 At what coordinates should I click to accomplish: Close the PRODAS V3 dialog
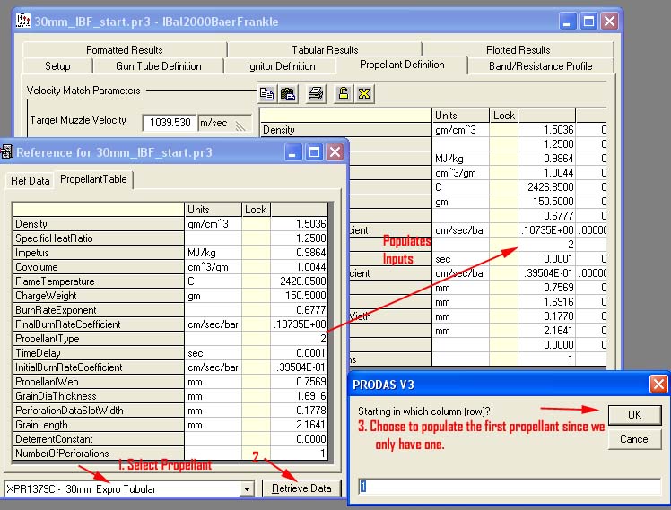[658, 385]
